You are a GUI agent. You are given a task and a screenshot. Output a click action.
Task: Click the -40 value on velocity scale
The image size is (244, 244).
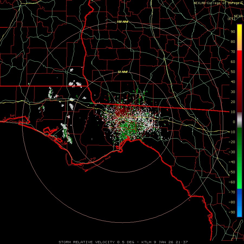point(232,162)
